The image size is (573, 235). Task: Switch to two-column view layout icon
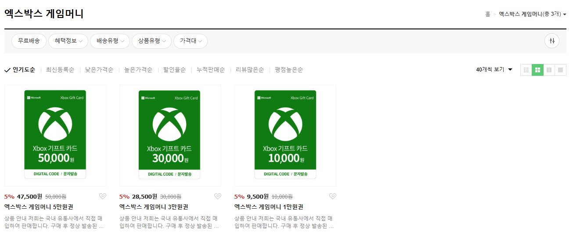coord(549,70)
